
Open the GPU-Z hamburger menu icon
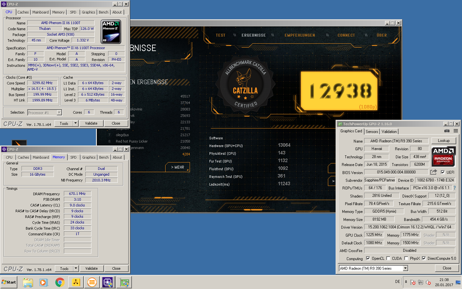(456, 131)
